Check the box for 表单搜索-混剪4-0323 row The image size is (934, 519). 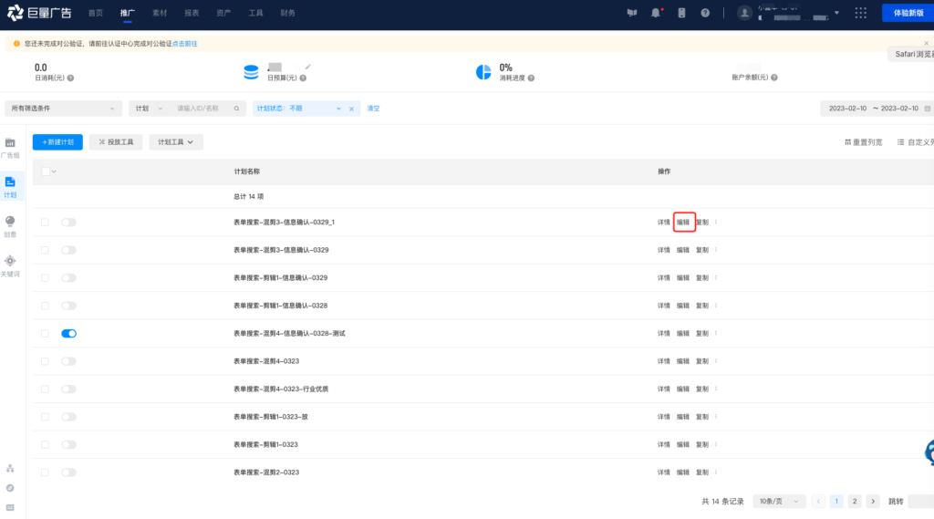click(x=45, y=361)
